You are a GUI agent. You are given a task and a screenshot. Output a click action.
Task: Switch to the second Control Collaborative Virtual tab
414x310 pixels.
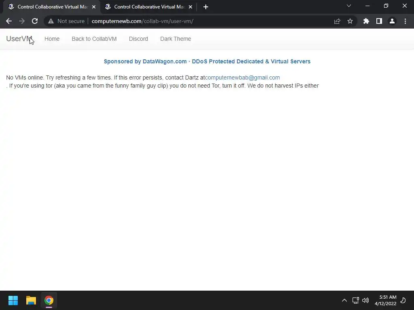pyautogui.click(x=149, y=7)
